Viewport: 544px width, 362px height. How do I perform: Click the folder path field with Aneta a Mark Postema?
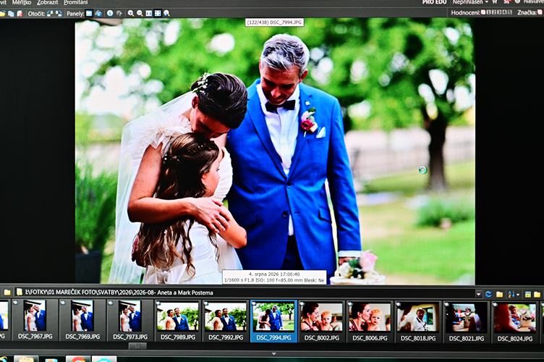pos(245,292)
